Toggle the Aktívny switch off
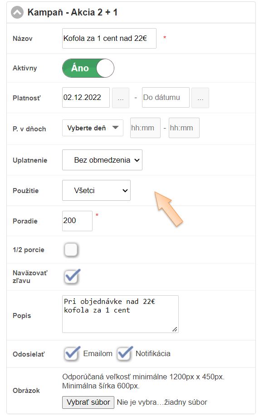The image size is (264, 417). click(88, 68)
